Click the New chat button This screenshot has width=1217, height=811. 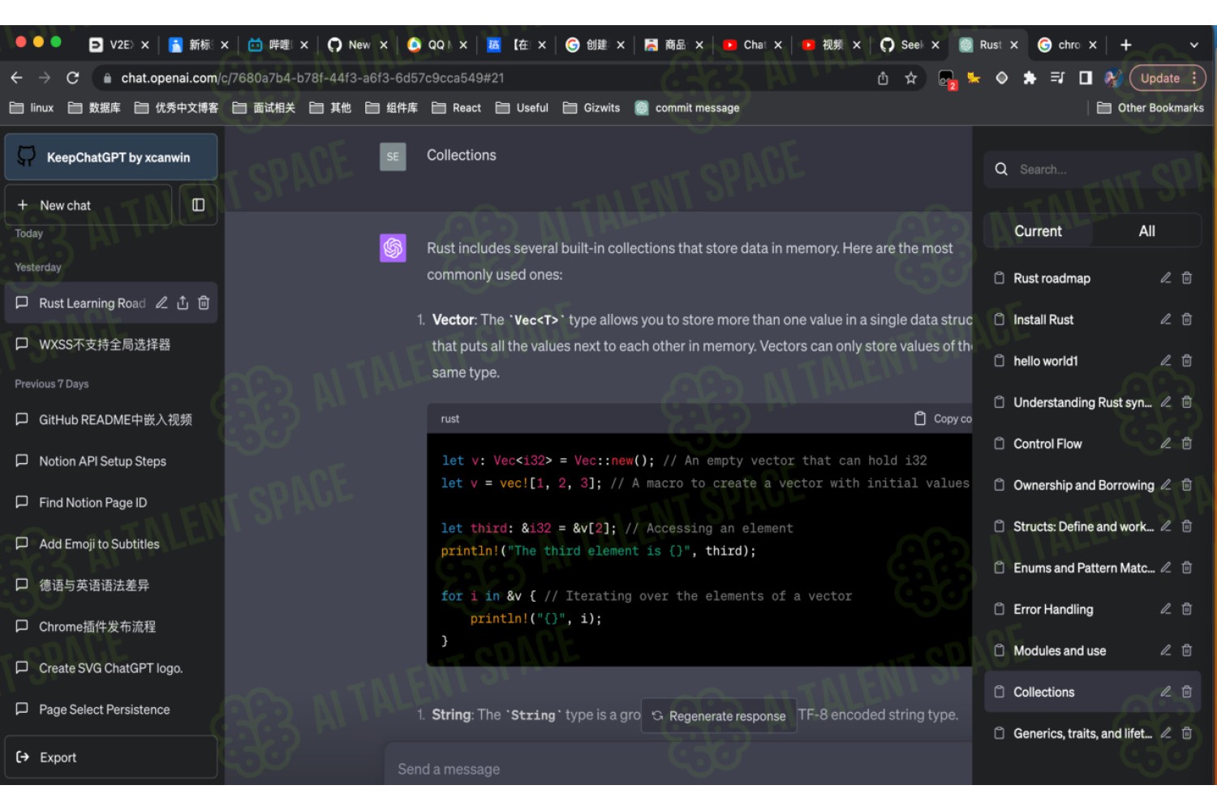(x=88, y=205)
